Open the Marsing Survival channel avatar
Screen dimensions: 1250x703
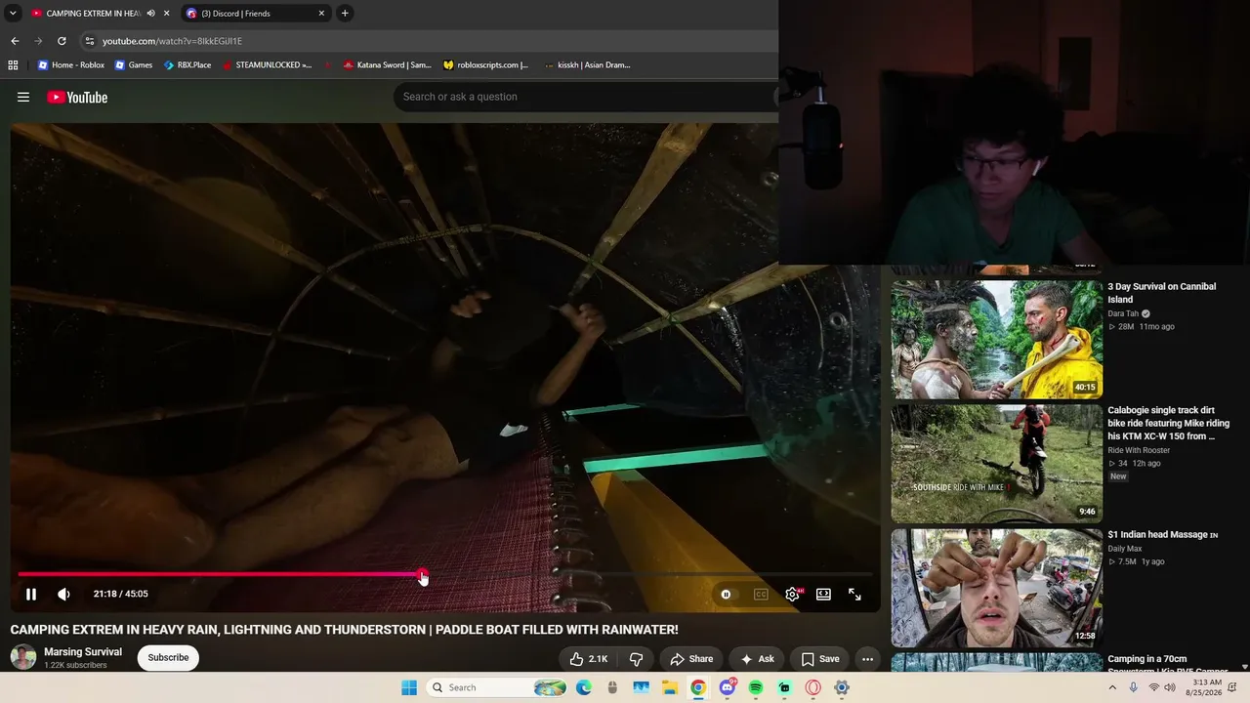pos(23,657)
